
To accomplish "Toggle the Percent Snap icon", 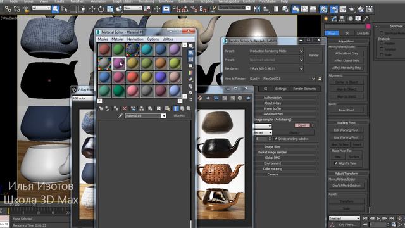I will [x=194, y=9].
